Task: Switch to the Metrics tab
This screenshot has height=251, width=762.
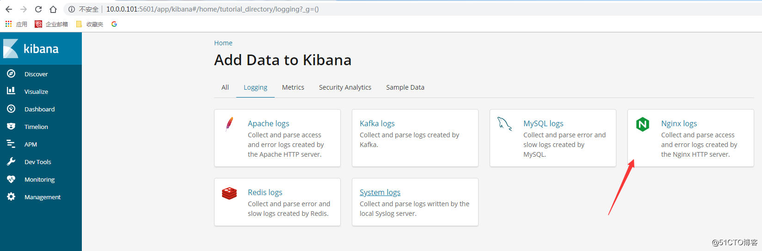Action: pos(293,87)
